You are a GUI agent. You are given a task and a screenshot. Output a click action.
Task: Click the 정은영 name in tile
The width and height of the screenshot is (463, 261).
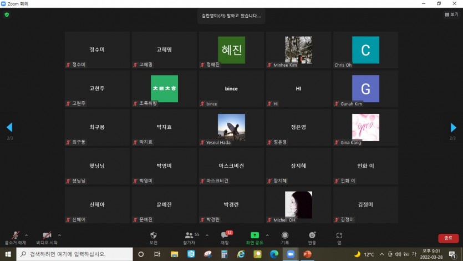pos(298,127)
